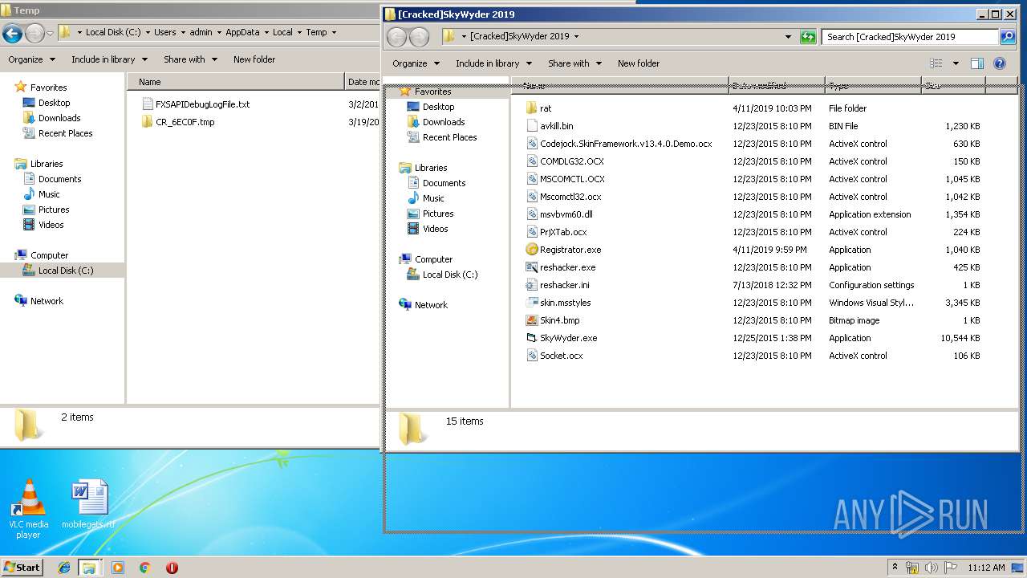The image size is (1027, 578).
Task: Select the MSCOMCTL.OCX file icon
Action: coord(531,179)
